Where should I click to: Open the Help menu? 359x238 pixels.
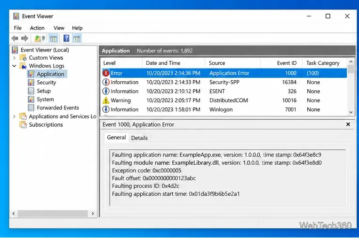[x=77, y=28]
